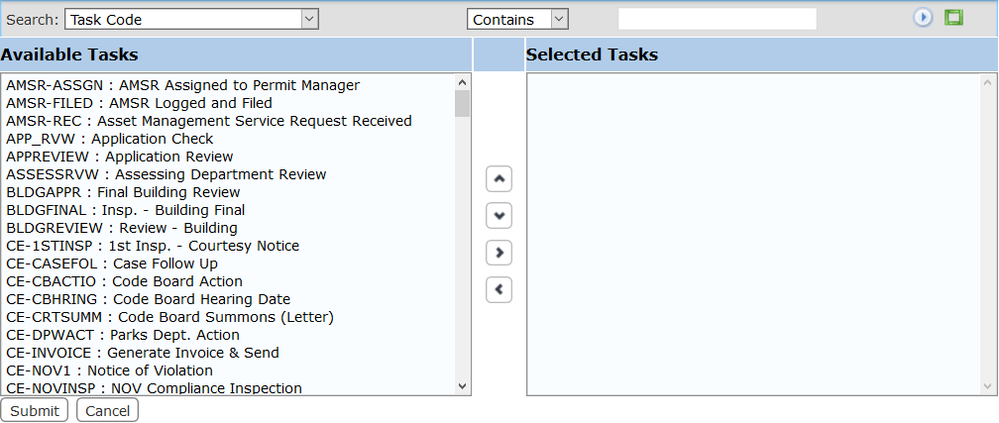Open the Task Code search field dropdown
The width and height of the screenshot is (999, 423).
click(191, 19)
